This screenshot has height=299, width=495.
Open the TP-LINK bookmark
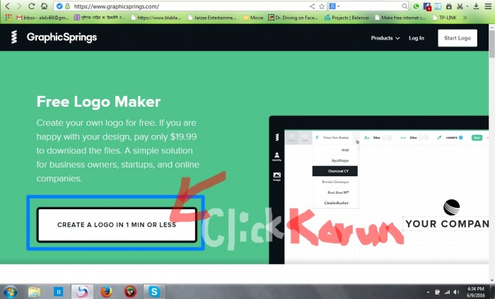click(445, 18)
